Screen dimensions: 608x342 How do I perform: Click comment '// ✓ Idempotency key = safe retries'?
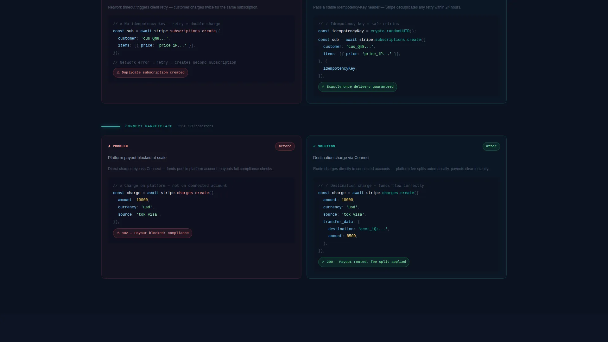358,24
